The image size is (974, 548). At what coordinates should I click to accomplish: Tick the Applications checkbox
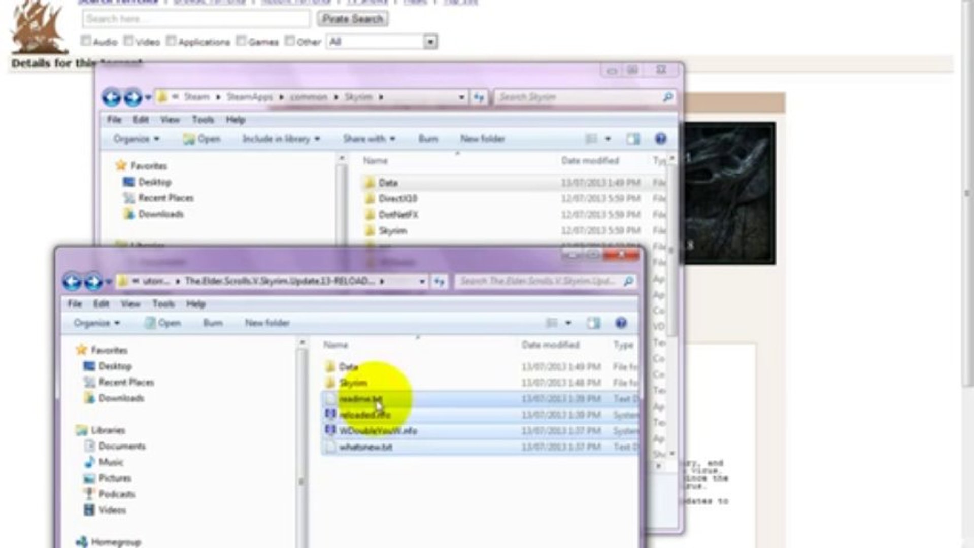point(171,41)
